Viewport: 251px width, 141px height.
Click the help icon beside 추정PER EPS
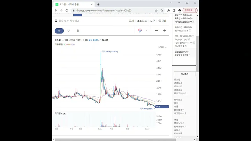(189, 39)
